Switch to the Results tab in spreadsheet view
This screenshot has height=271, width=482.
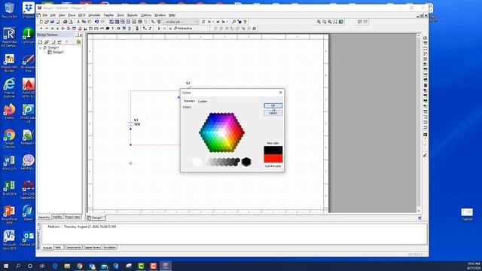click(x=47, y=248)
